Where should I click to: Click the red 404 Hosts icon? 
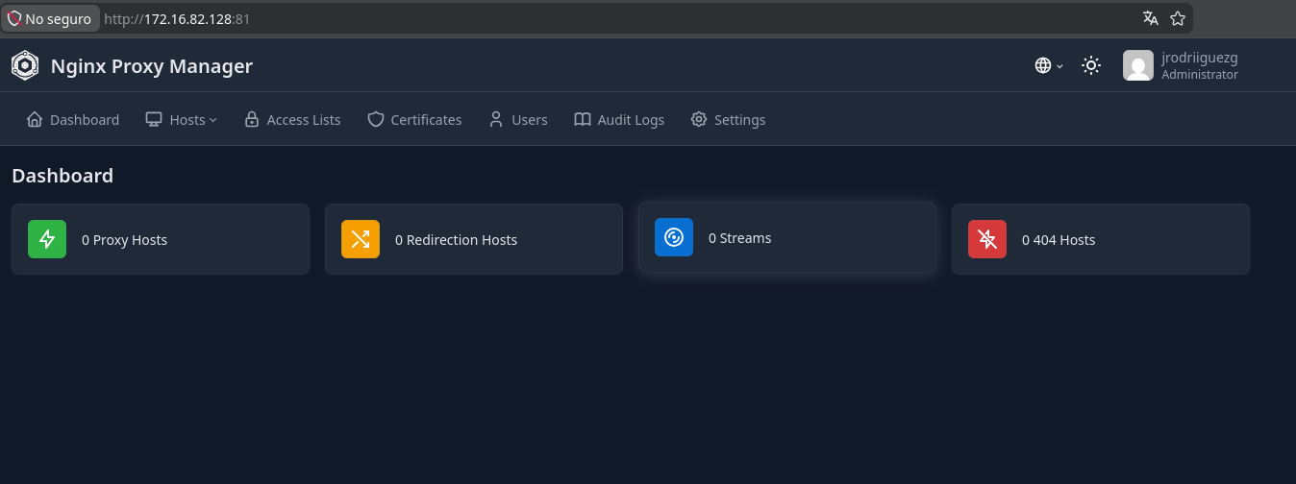pos(987,239)
